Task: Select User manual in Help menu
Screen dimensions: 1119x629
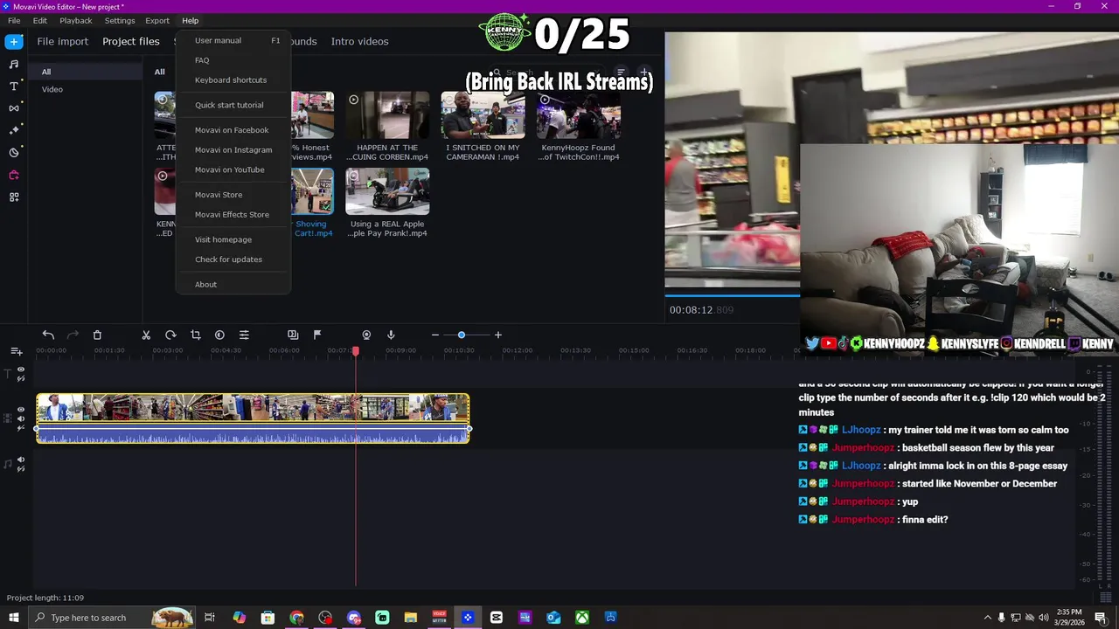Action: point(233,40)
